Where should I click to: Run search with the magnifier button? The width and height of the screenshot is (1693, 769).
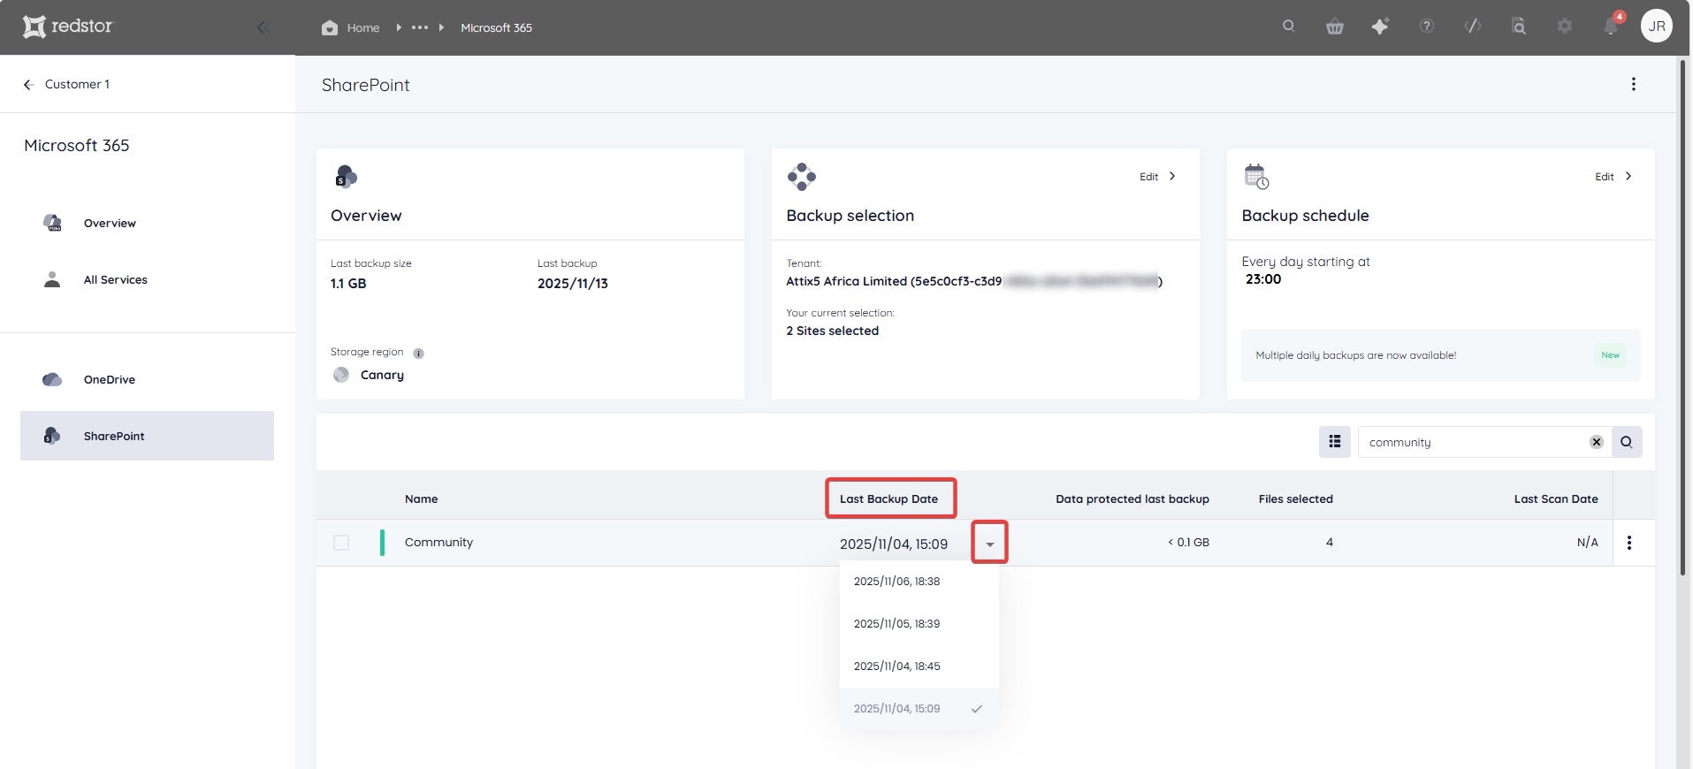(1626, 442)
